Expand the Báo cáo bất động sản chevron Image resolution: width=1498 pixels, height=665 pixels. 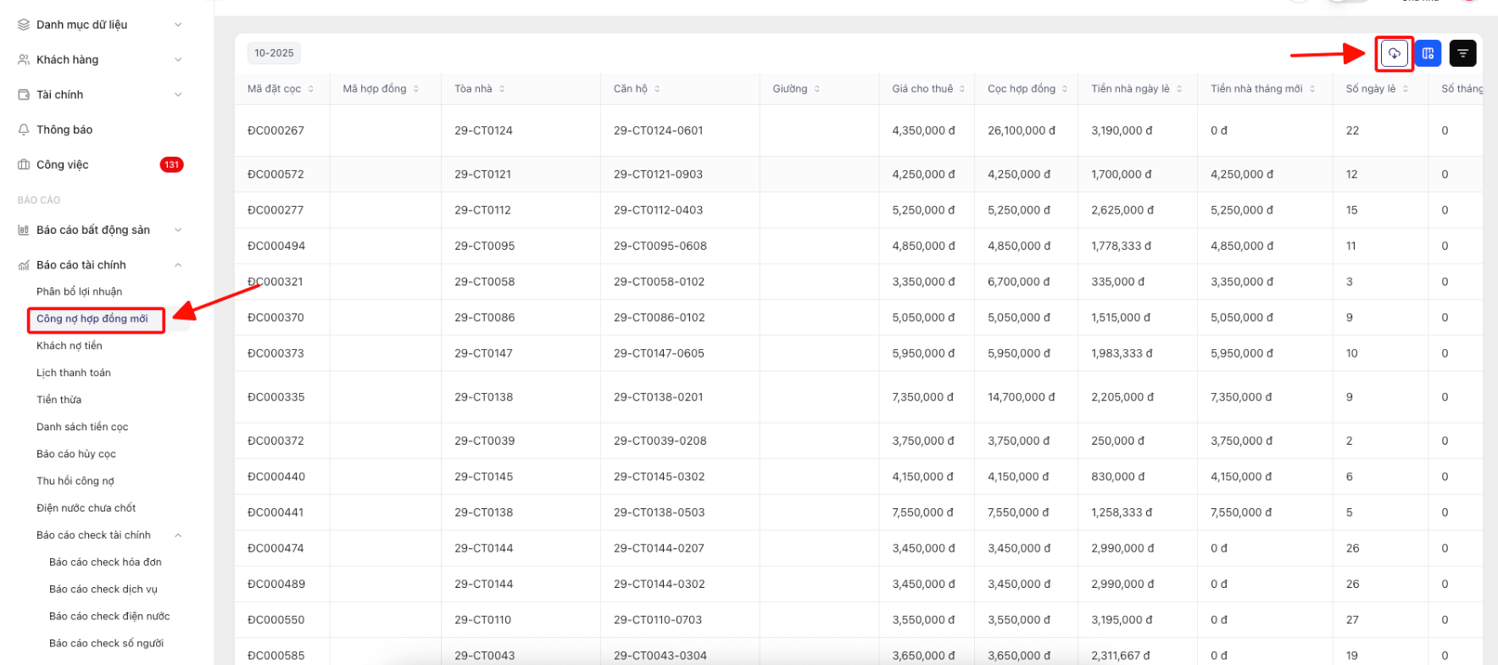click(x=178, y=230)
